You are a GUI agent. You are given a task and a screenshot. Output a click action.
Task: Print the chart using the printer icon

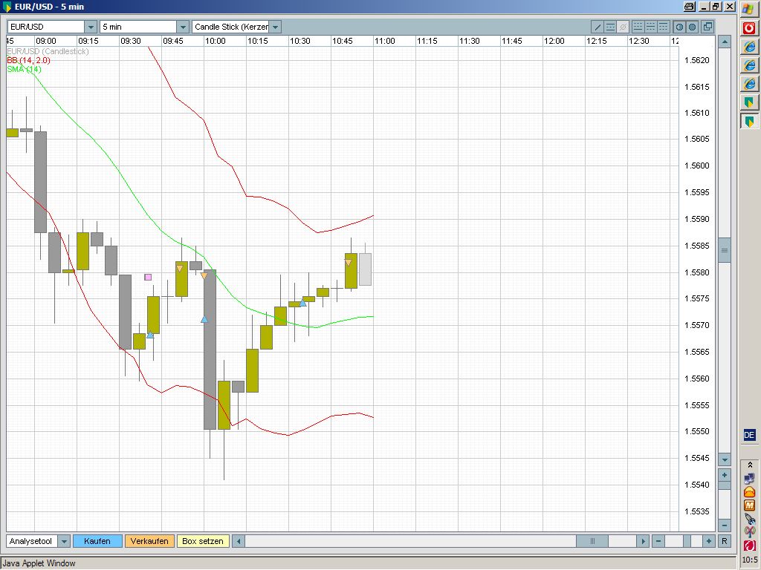(x=690, y=7)
